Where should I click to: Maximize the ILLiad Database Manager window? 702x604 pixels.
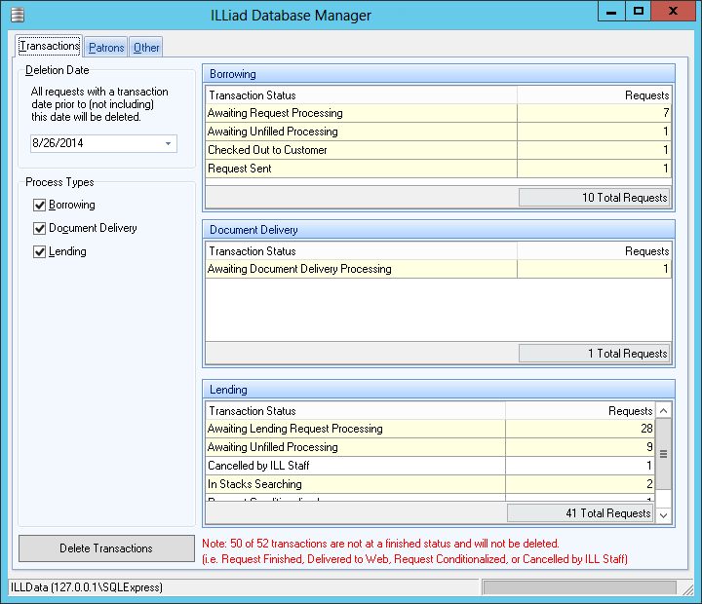pyautogui.click(x=639, y=13)
